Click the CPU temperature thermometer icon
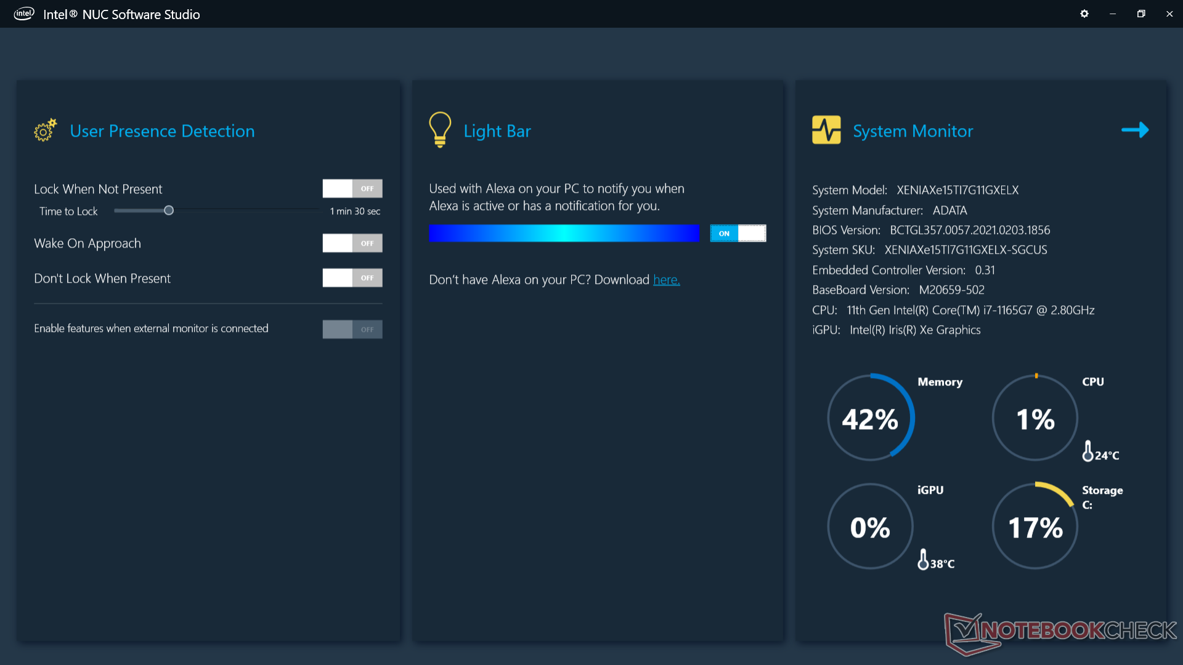Image resolution: width=1183 pixels, height=665 pixels. (1087, 451)
